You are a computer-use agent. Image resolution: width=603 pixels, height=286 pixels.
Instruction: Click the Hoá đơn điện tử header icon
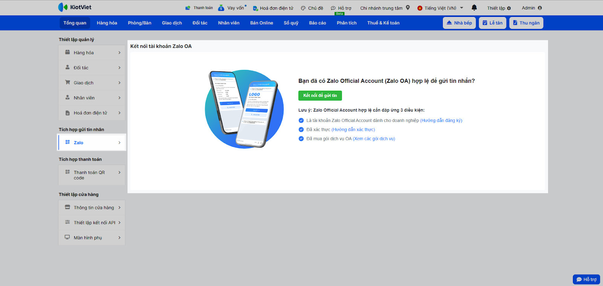(255, 8)
